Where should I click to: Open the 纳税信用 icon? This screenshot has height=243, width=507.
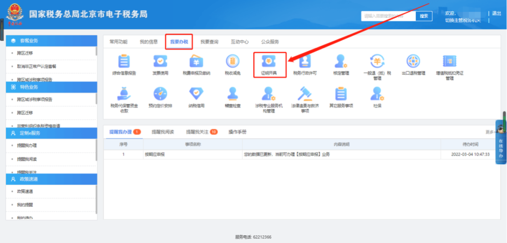click(x=196, y=93)
